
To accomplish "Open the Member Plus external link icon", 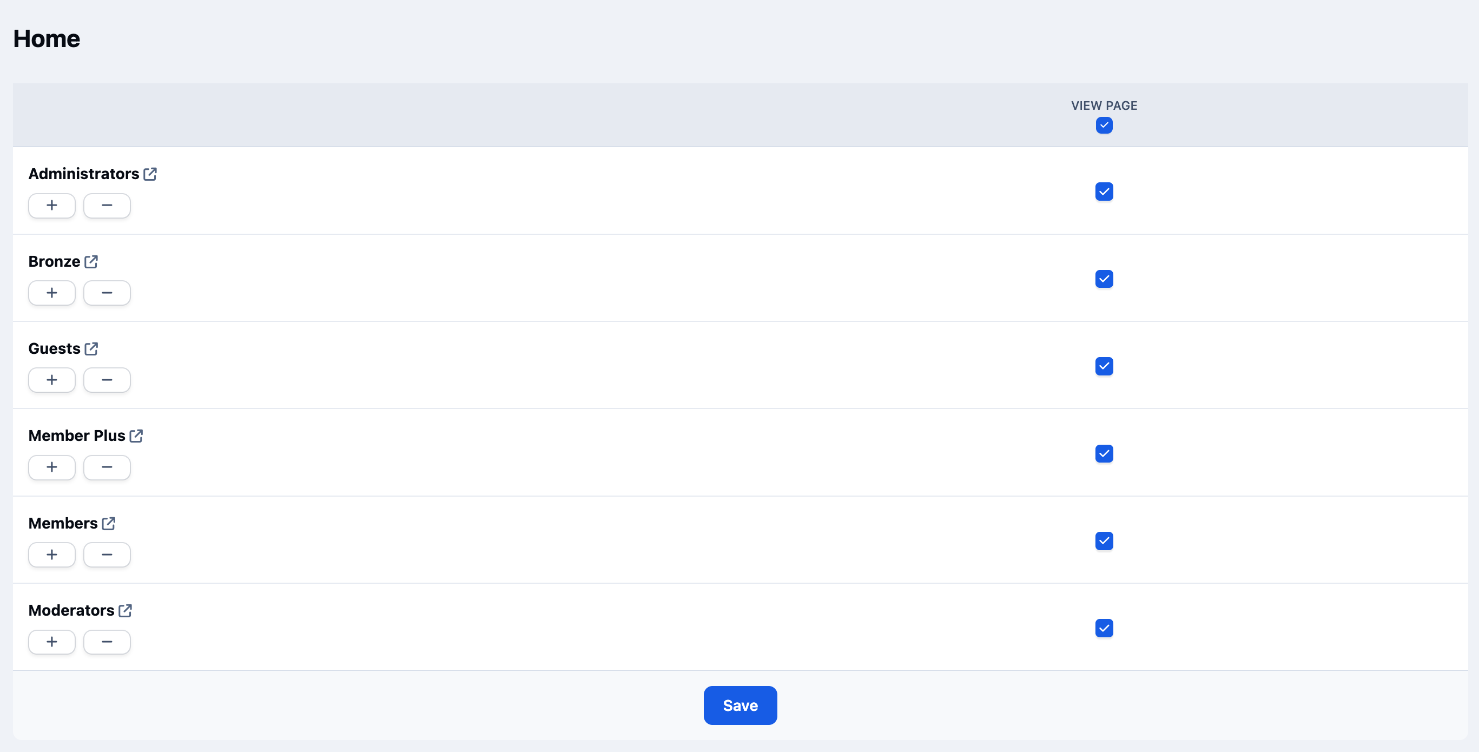I will point(136,436).
